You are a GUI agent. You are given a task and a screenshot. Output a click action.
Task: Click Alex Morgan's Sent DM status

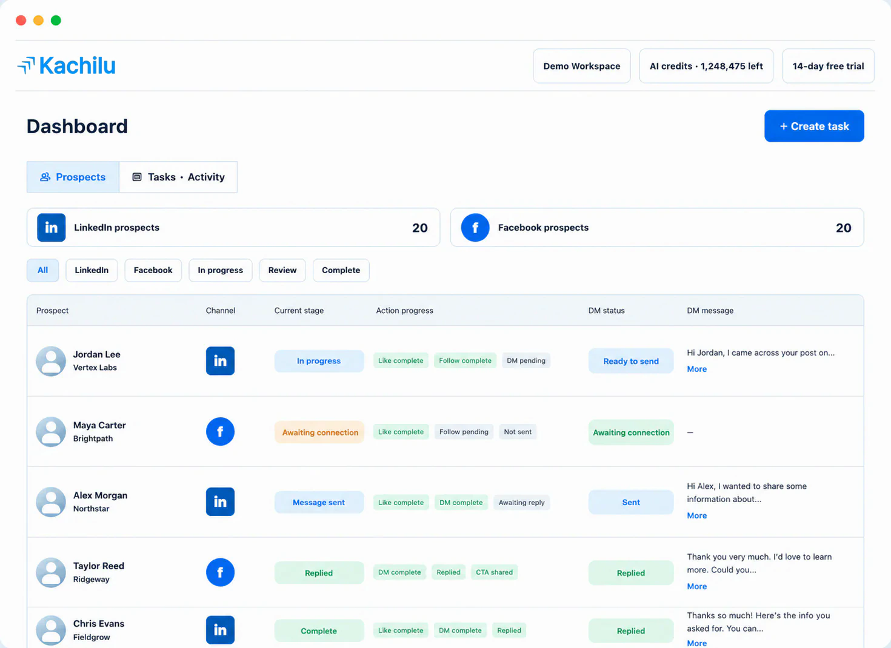631,502
